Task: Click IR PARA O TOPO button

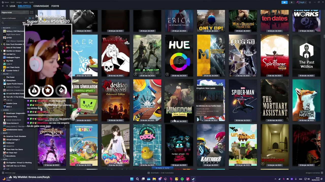Action: [x=162, y=168]
